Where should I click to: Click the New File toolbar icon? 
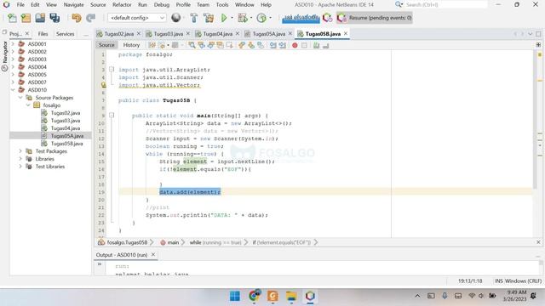(x=12, y=18)
